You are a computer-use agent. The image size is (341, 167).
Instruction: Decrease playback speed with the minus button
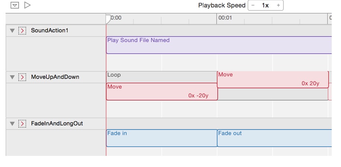[253, 6]
